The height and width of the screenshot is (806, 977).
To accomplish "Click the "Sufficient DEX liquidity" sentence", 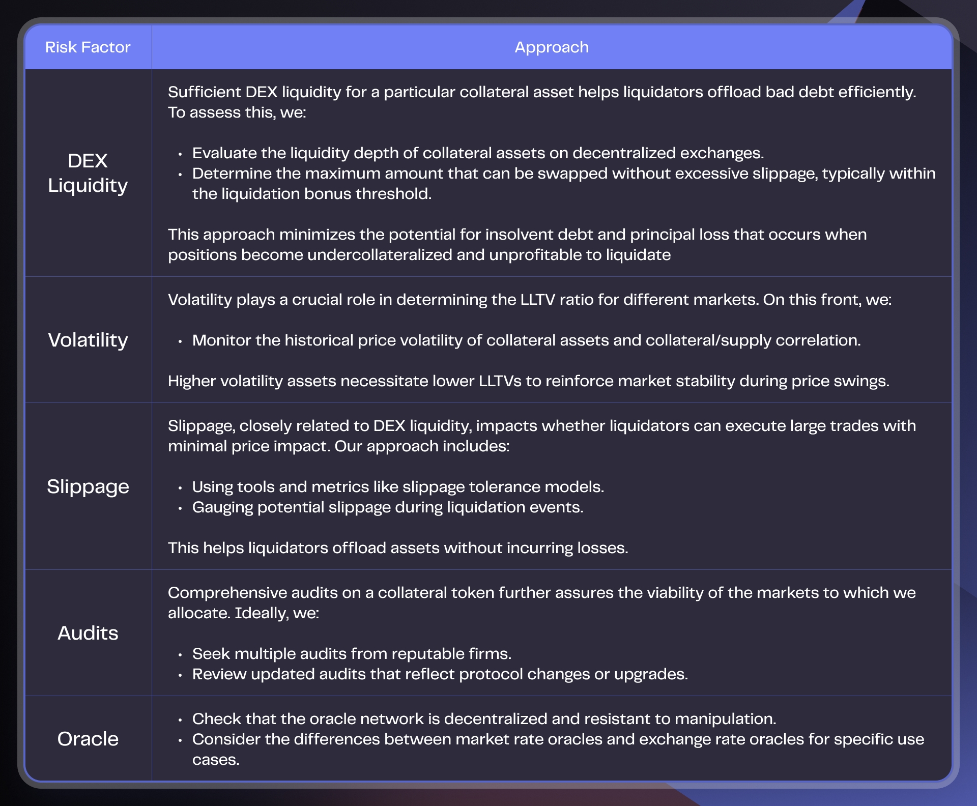I will 541,92.
